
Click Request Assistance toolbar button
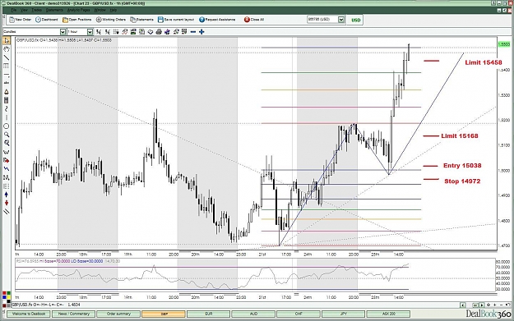coord(217,20)
